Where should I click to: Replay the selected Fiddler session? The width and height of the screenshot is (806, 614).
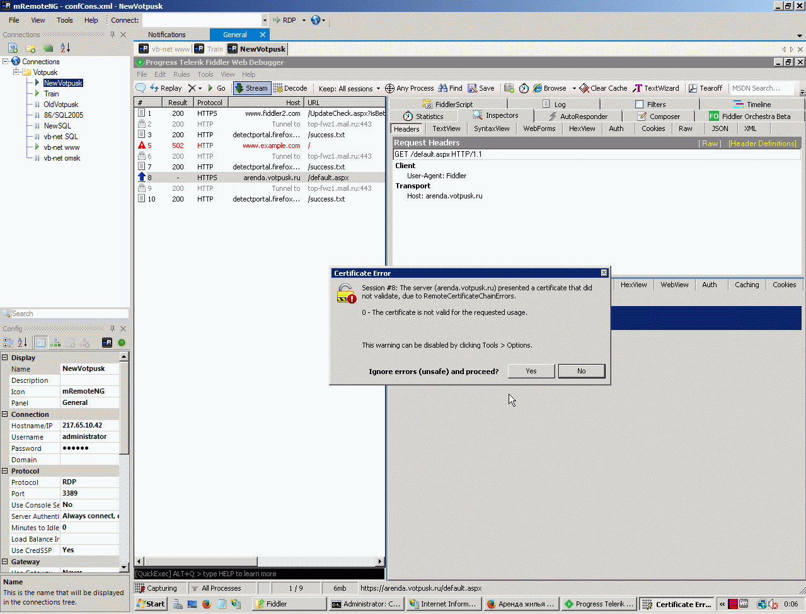(x=166, y=88)
